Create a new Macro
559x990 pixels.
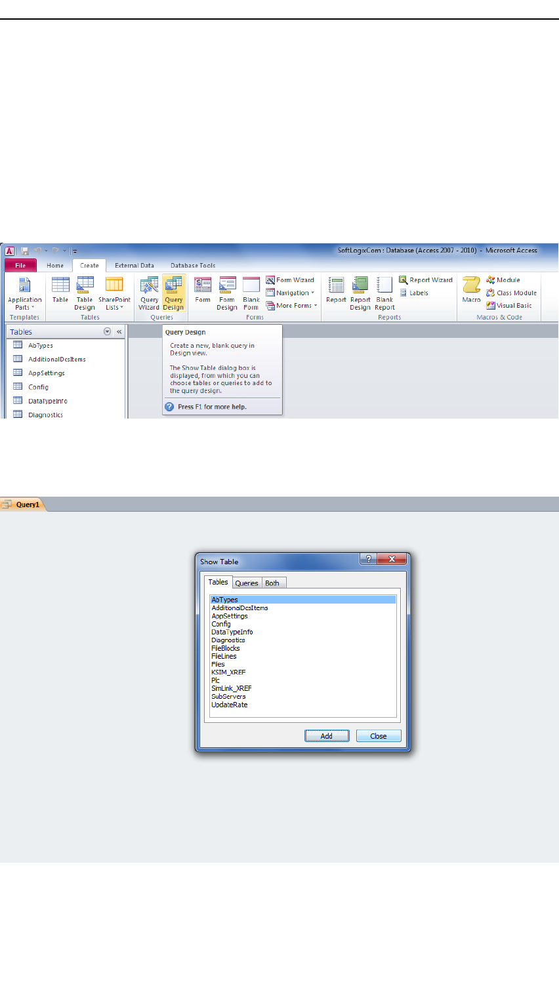[x=471, y=290]
